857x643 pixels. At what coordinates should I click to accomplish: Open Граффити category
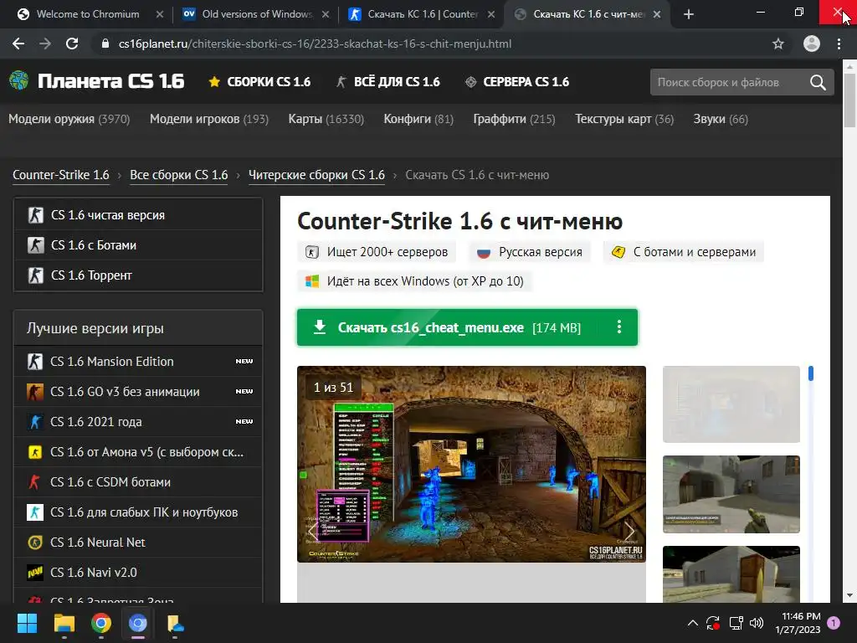[514, 119]
